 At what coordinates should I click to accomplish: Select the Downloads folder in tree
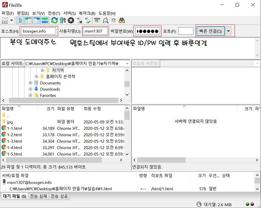click(x=50, y=89)
